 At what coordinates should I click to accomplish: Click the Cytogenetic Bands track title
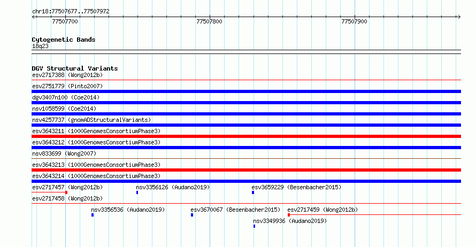click(64, 40)
